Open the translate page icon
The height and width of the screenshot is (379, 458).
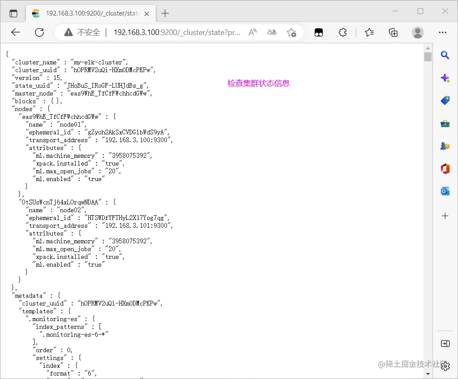click(x=272, y=32)
